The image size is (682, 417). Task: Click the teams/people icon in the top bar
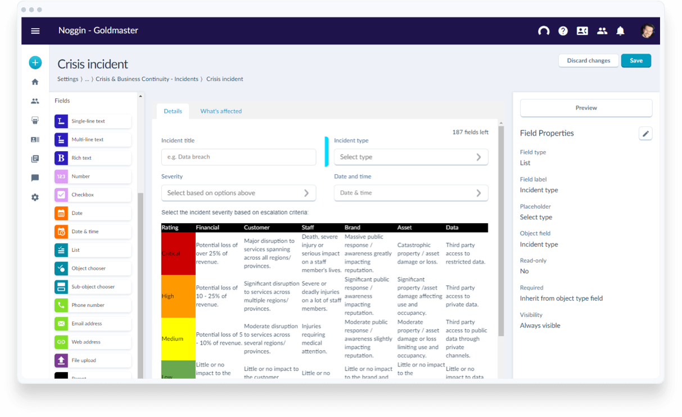(x=602, y=31)
